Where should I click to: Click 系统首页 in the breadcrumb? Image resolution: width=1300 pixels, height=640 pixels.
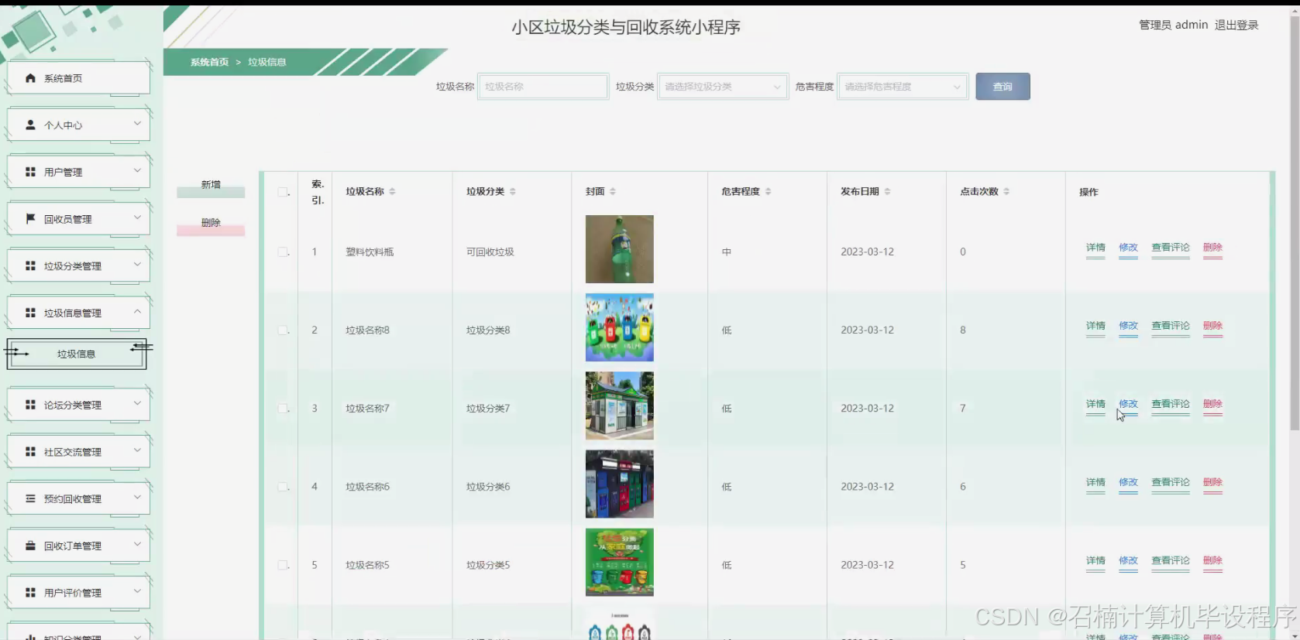[209, 62]
